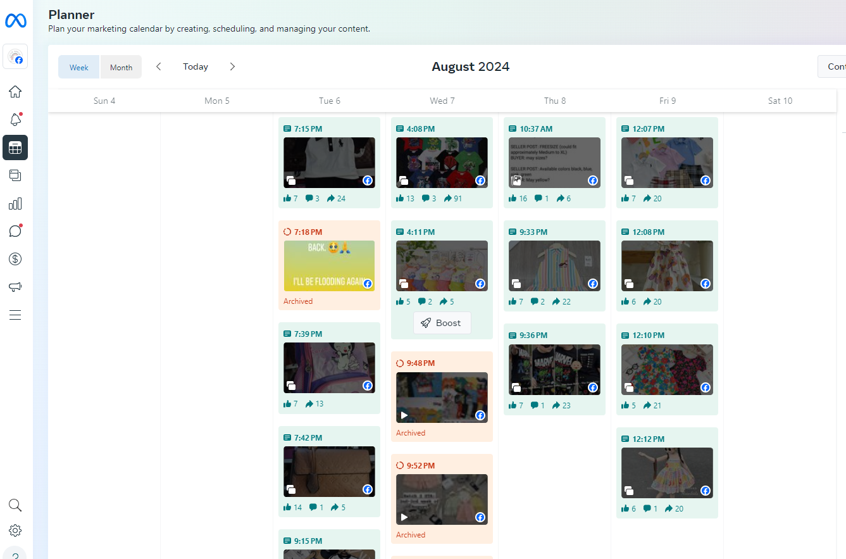846x559 pixels.
Task: Open the 7:42 PM handbag post thumbnail
Action: (329, 472)
